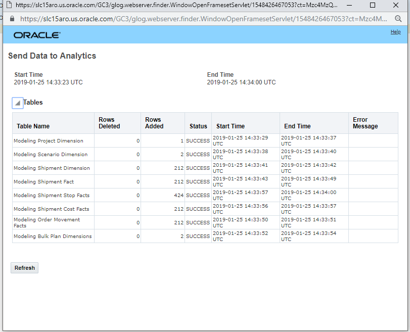410x332 pixels.
Task: Select the Modeling Shipment Cost Facts row name
Action: [x=51, y=209]
